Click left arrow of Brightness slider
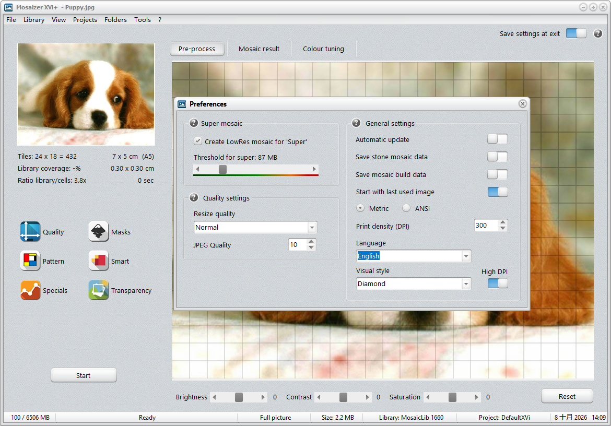Screen dimensions: 611x426 [214, 397]
